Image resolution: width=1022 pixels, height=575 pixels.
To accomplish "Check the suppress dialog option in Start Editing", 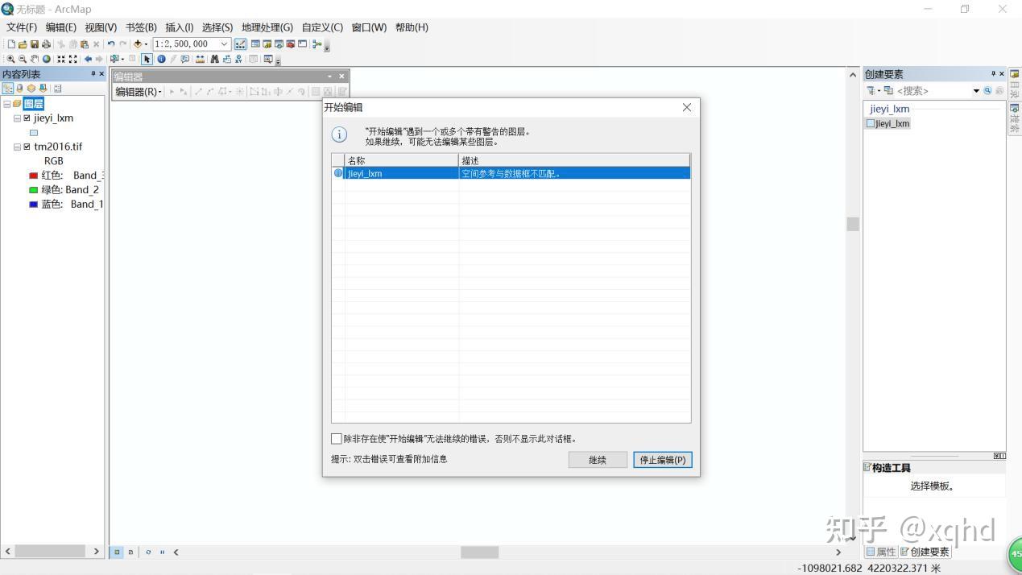I will coord(337,438).
